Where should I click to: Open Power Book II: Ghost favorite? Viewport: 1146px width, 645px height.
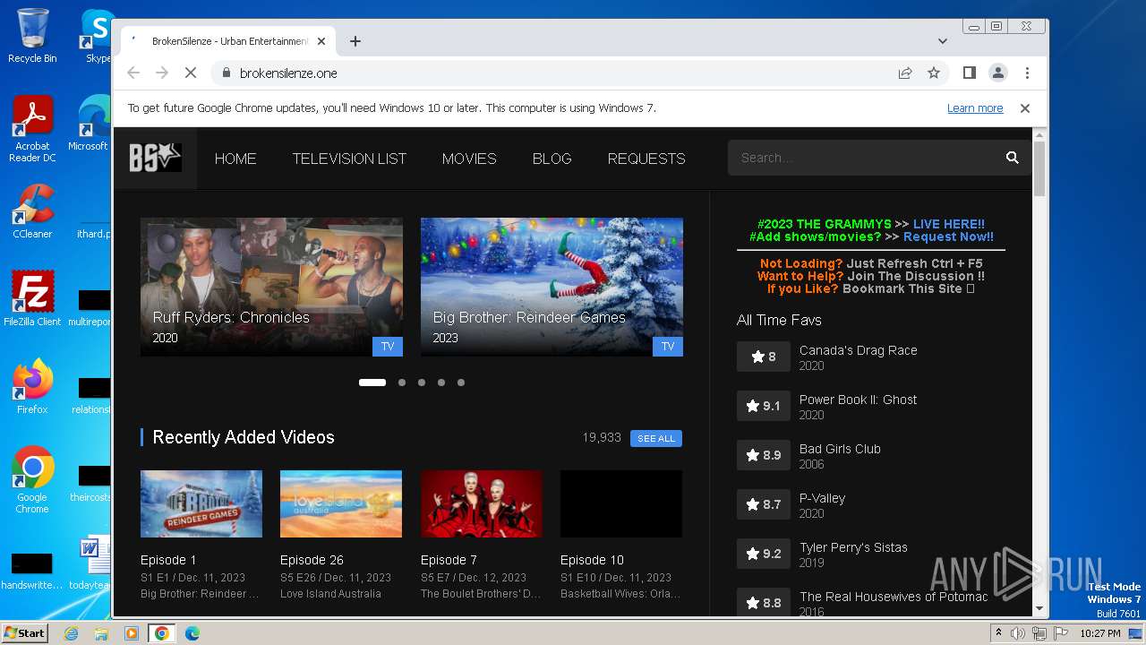pos(858,400)
